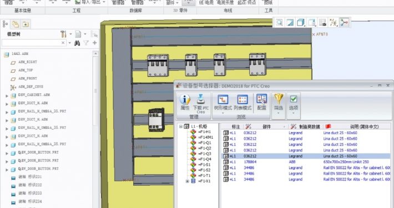Toggle datum display filters in view toolbar

tap(334, 23)
